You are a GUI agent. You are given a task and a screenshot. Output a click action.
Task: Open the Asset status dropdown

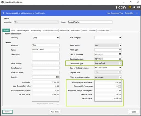click(120, 45)
